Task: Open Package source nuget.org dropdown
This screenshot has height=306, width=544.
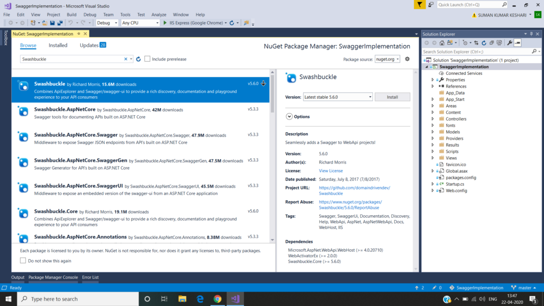Action: pyautogui.click(x=387, y=59)
